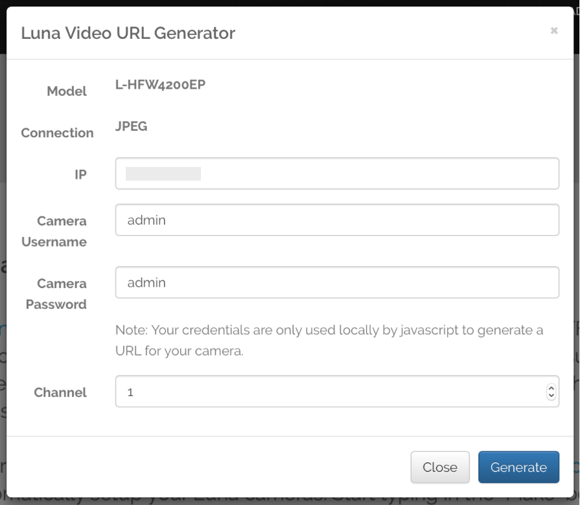
Task: Click the Channel label
Action: [x=62, y=392]
